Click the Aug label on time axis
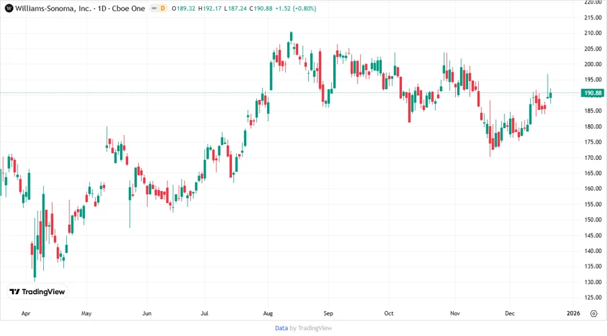The width and height of the screenshot is (607, 336). tap(268, 314)
